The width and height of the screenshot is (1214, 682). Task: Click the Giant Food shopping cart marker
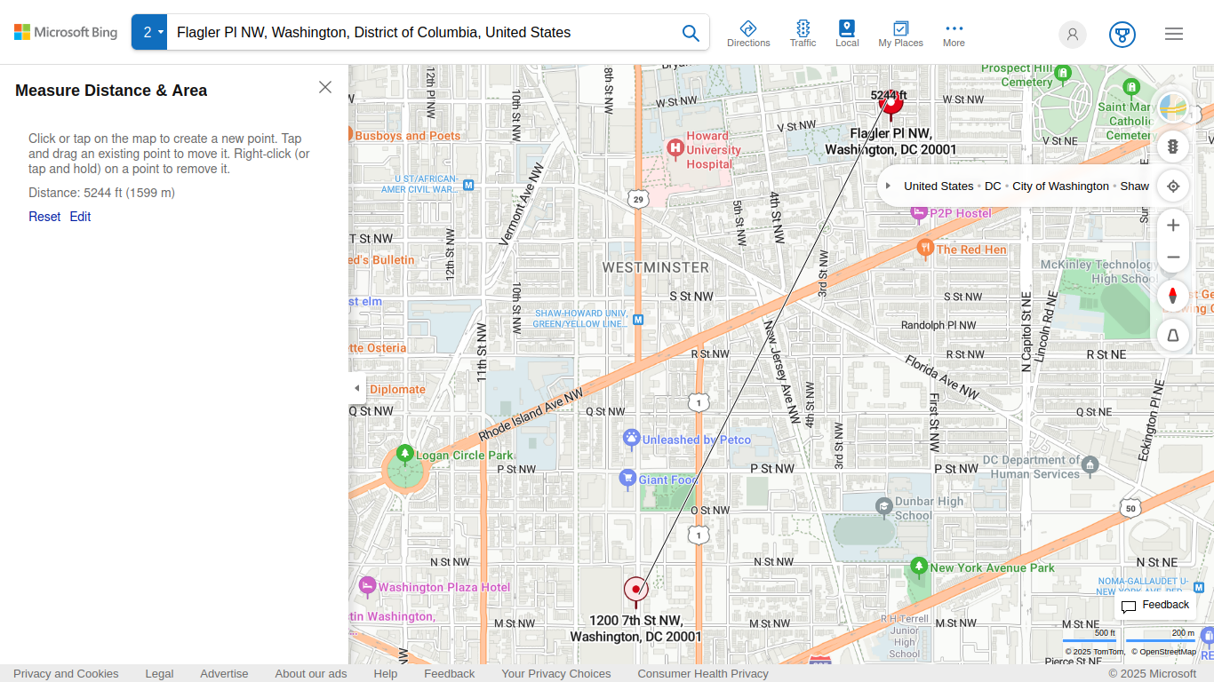(x=627, y=479)
